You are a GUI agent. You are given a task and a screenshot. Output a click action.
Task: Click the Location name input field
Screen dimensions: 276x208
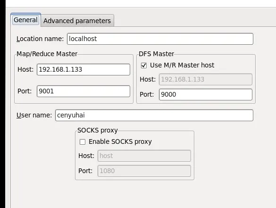click(x=160, y=39)
